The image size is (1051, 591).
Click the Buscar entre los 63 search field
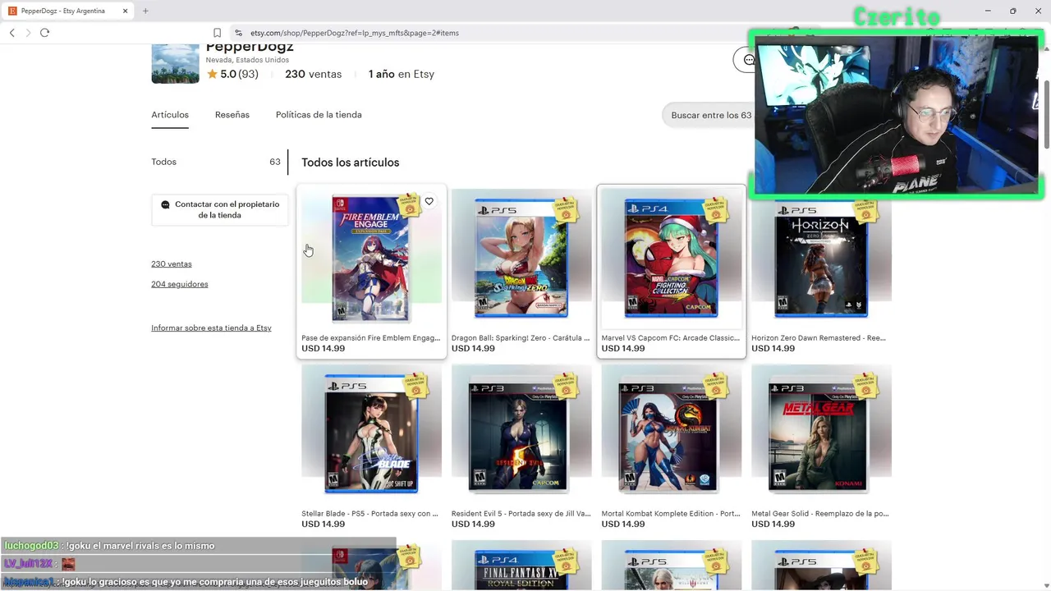point(709,115)
